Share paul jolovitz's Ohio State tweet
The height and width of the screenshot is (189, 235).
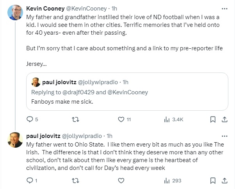click(225, 180)
